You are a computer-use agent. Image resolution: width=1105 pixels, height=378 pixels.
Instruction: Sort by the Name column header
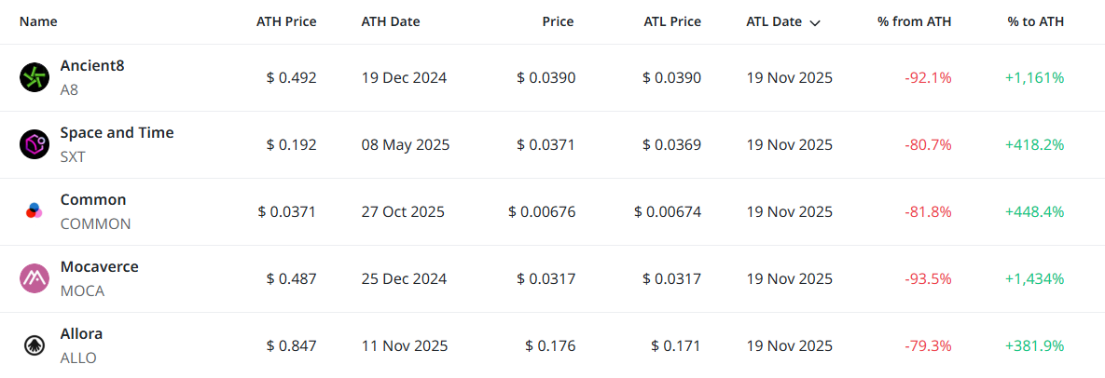[38, 21]
